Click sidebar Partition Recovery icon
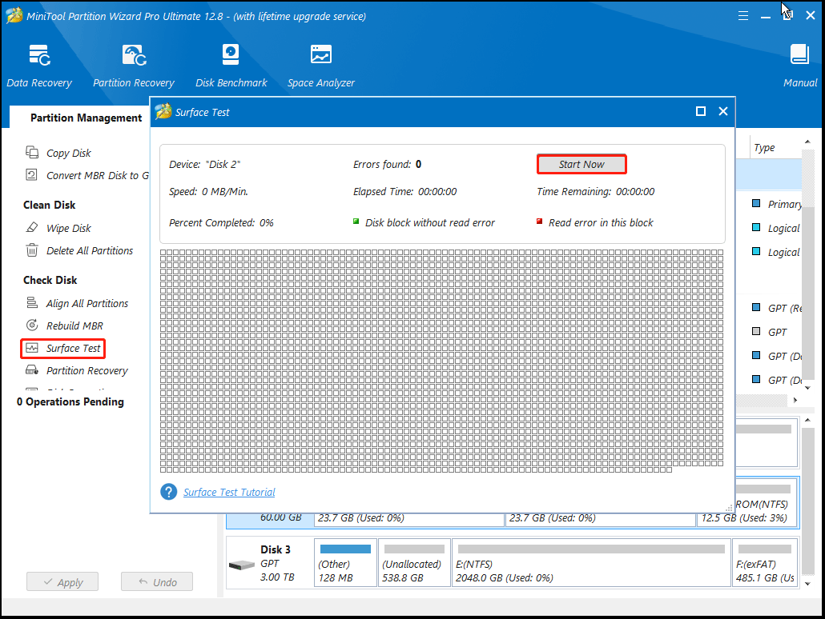825x619 pixels. (32, 370)
